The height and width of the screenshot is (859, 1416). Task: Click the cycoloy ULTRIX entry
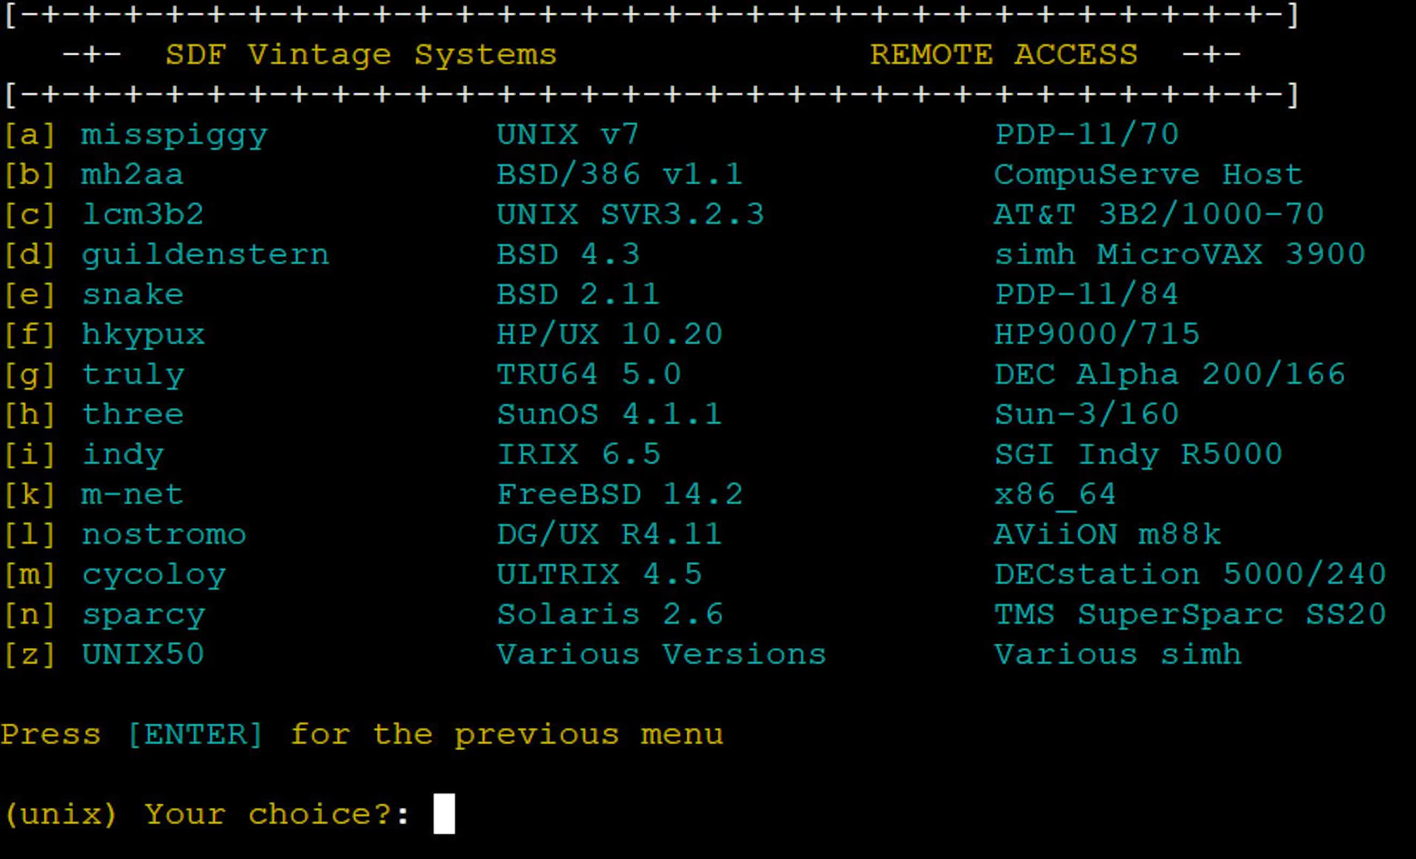[154, 574]
